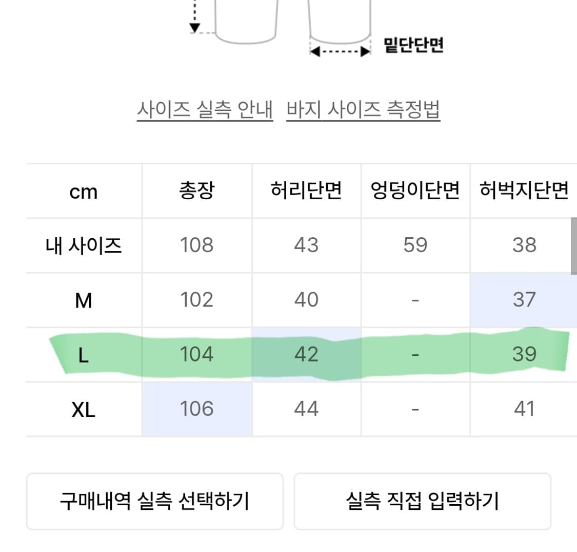Click the 108 value under 총장
This screenshot has height=552, width=577.
[196, 245]
